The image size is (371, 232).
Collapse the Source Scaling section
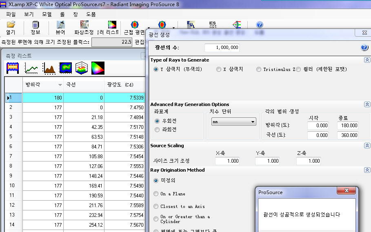pyautogui.click(x=367, y=145)
